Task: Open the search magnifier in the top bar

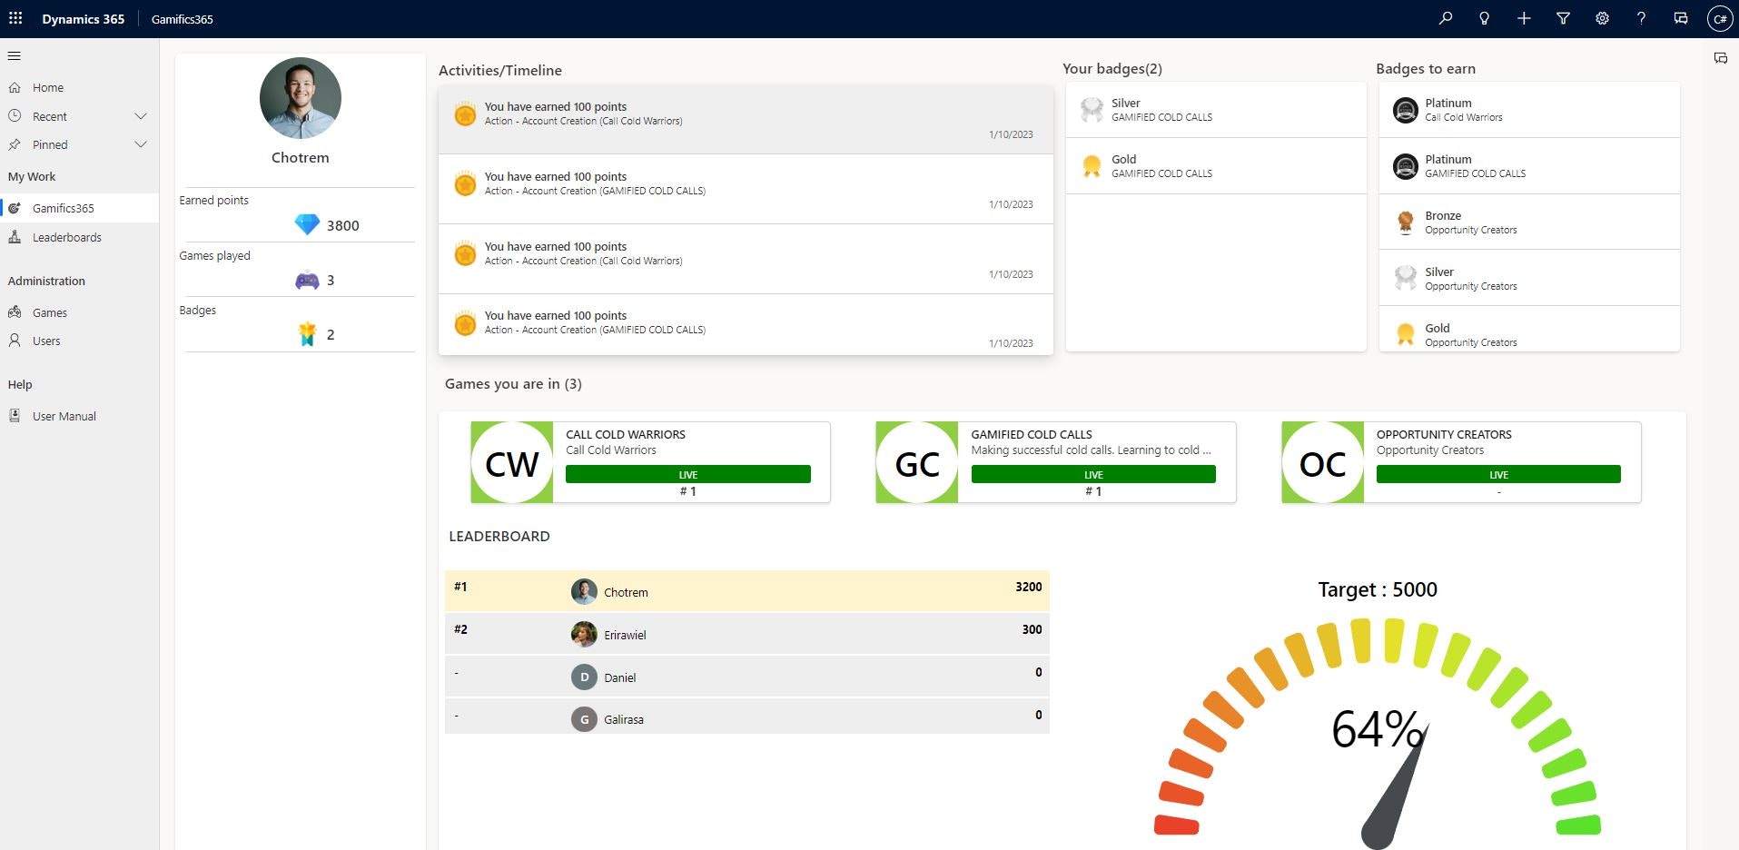Action: coord(1445,18)
